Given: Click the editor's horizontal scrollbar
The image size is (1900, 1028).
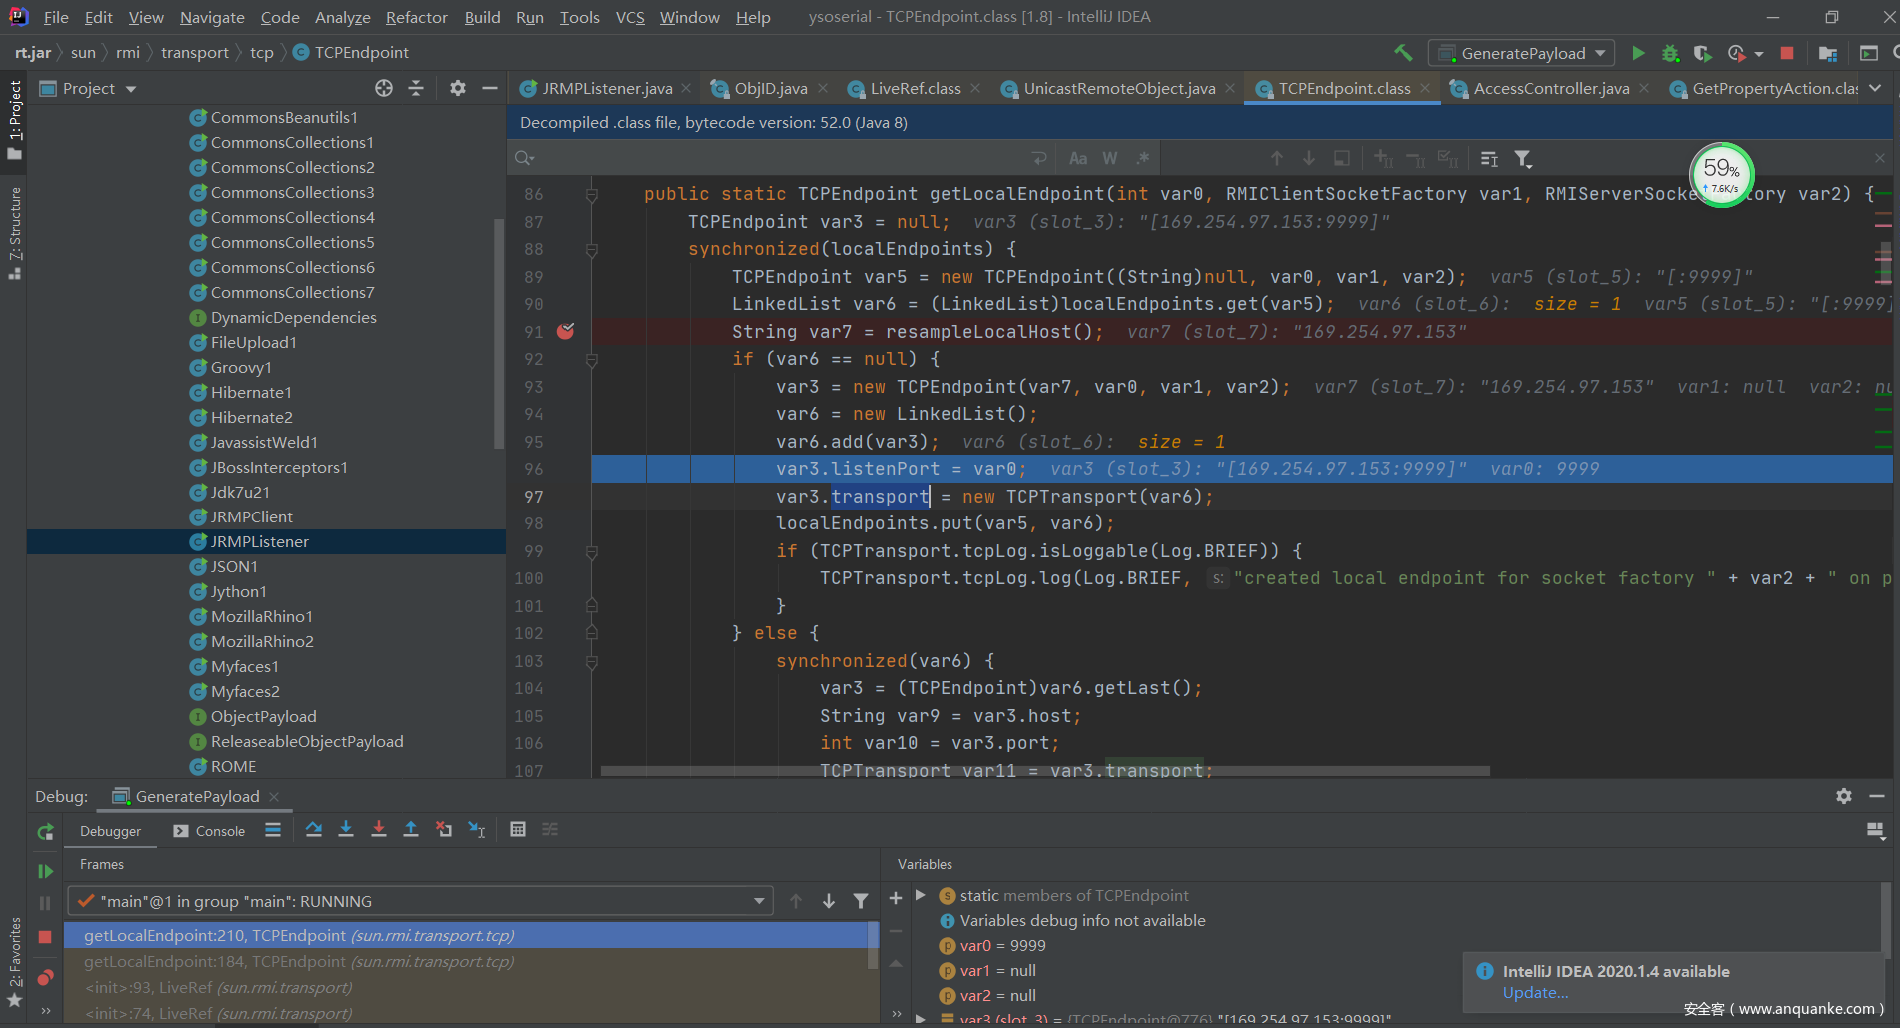Looking at the screenshot, I should point(1044,771).
